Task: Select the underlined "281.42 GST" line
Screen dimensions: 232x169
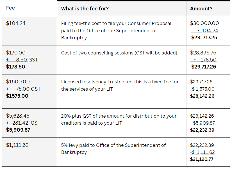Action: coord(23,123)
